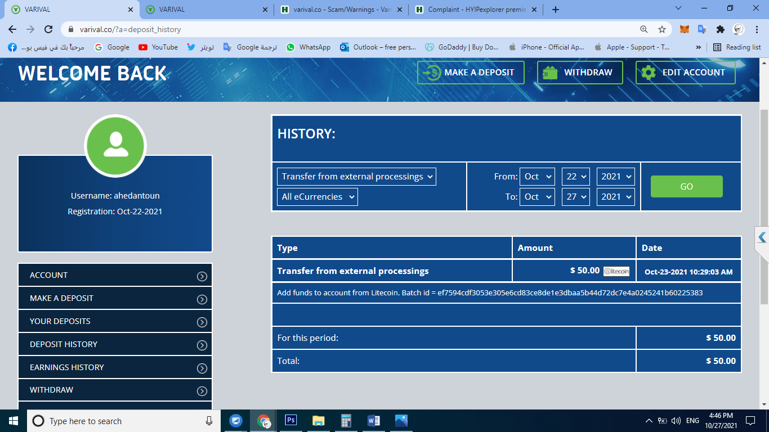The width and height of the screenshot is (769, 432).
Task: Select Earnings History in the sidebar menu
Action: tap(115, 367)
